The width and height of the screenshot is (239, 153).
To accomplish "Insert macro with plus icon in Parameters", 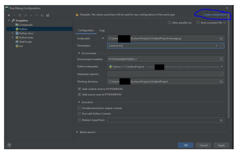I will 216,46.
